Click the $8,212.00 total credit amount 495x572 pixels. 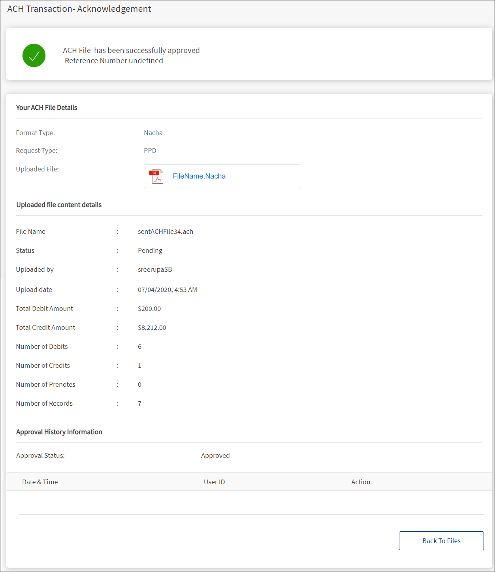coord(152,327)
